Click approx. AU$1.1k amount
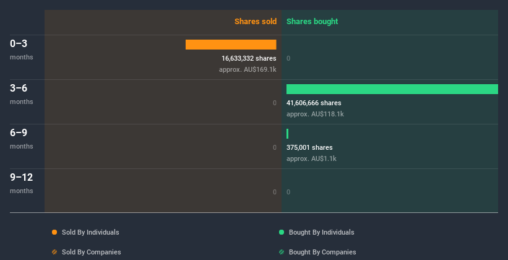 click(311, 159)
